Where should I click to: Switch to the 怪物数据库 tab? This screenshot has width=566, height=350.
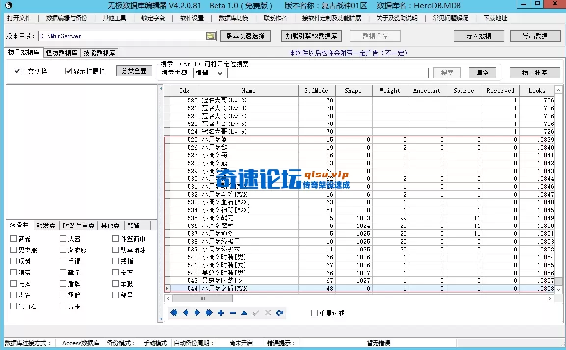pyautogui.click(x=61, y=52)
